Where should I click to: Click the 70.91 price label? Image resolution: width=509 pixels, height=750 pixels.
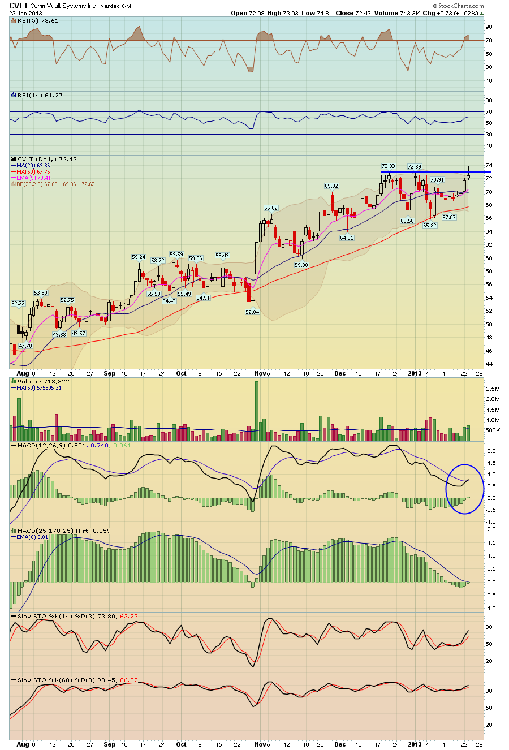[x=437, y=179]
